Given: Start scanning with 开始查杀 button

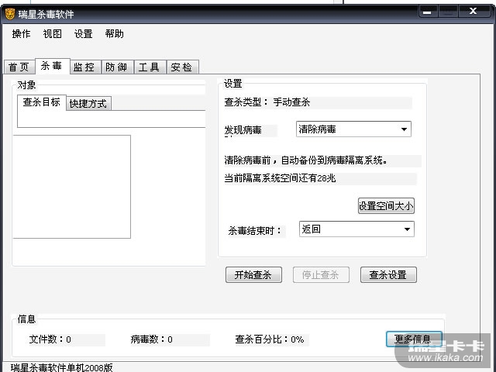Looking at the screenshot, I should coord(253,274).
